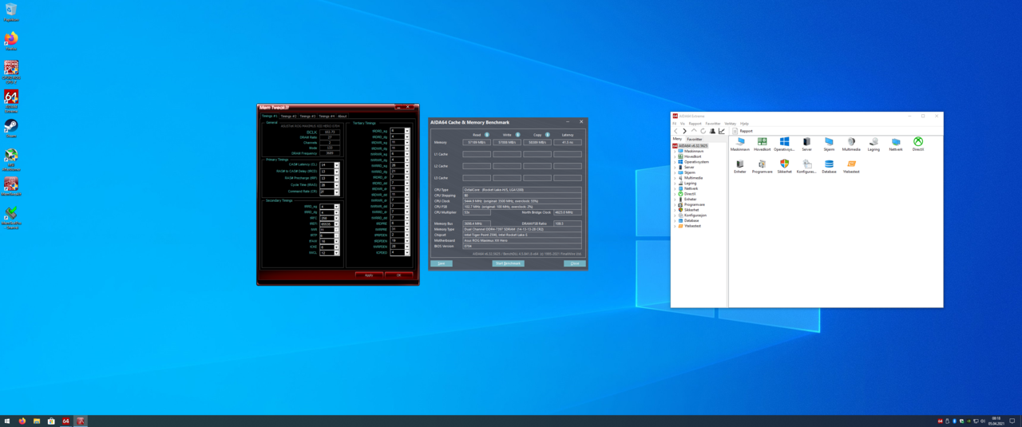
Task: Expand the Hovedkort tree node
Action: pyautogui.click(x=675, y=156)
